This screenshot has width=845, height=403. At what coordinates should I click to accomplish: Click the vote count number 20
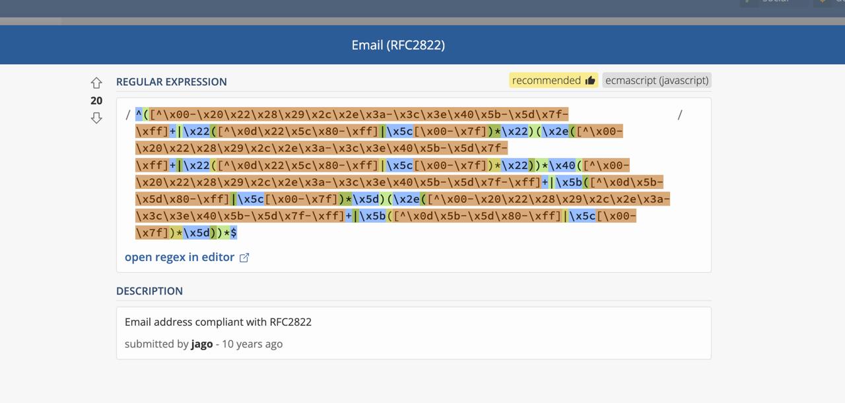click(96, 100)
